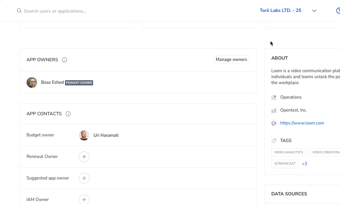Select the Operations category text
The width and height of the screenshot is (340, 204).
291,97
